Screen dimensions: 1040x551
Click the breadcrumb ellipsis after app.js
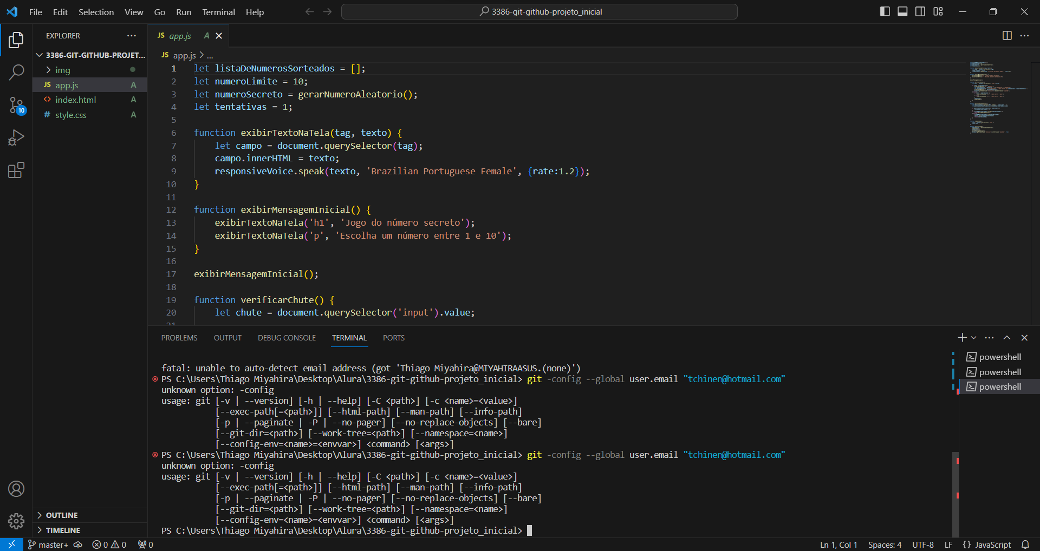(210, 56)
